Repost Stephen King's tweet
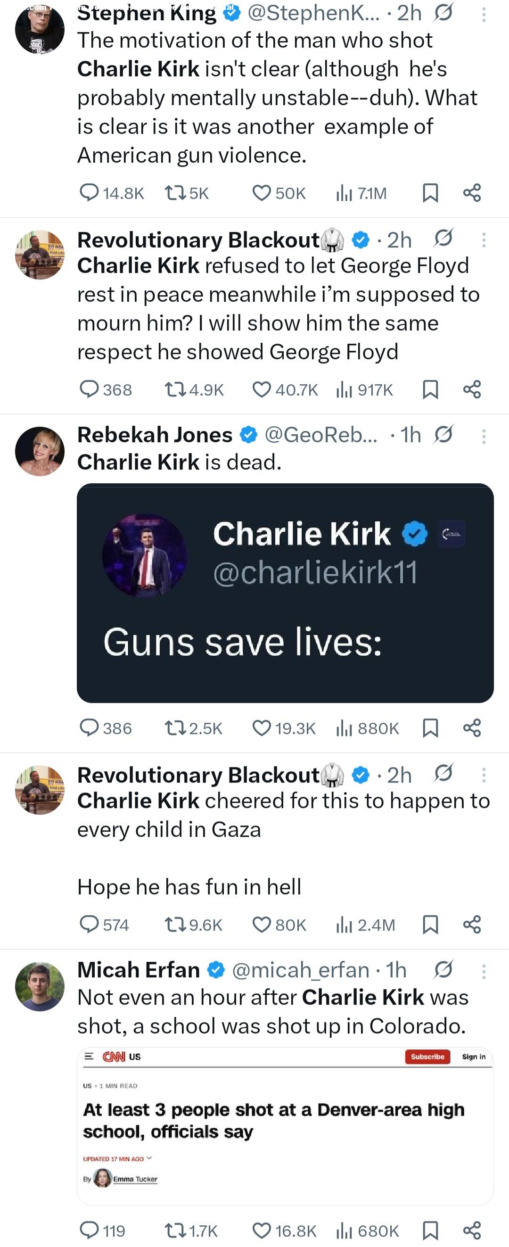 pos(175,193)
